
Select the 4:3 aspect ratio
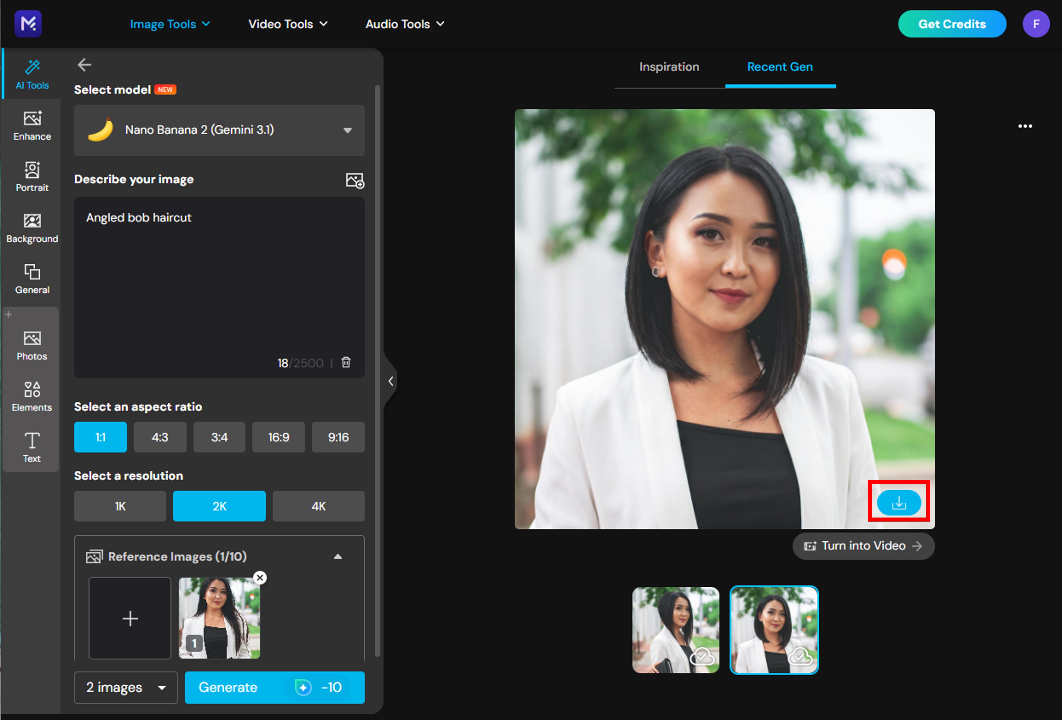coord(160,437)
